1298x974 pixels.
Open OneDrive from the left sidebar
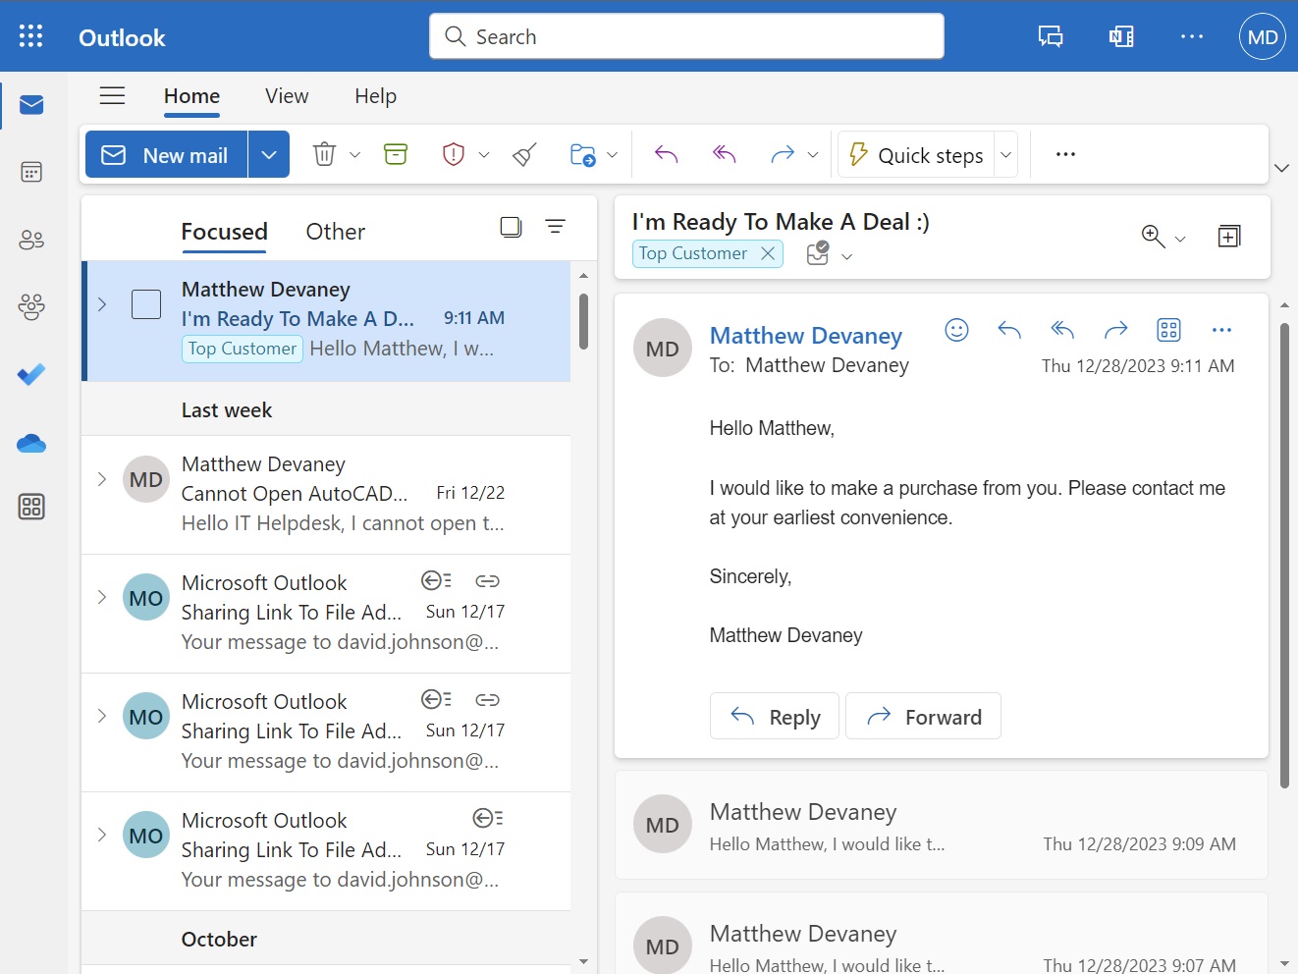tap(31, 443)
